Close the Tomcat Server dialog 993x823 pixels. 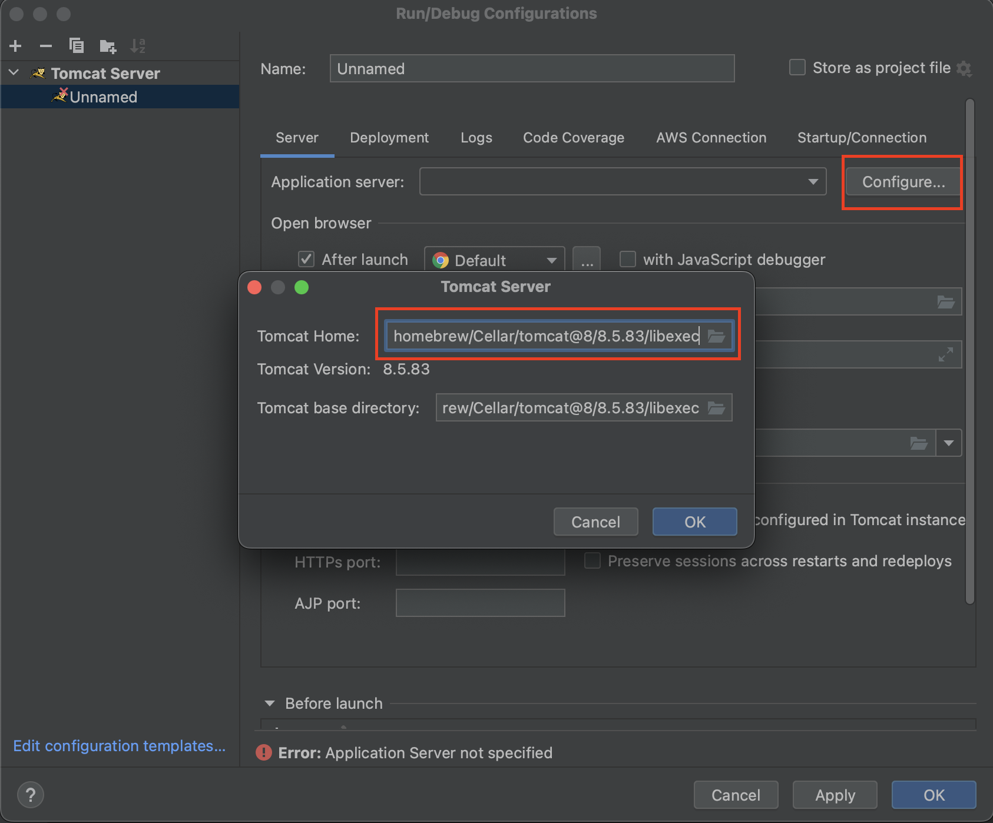254,287
